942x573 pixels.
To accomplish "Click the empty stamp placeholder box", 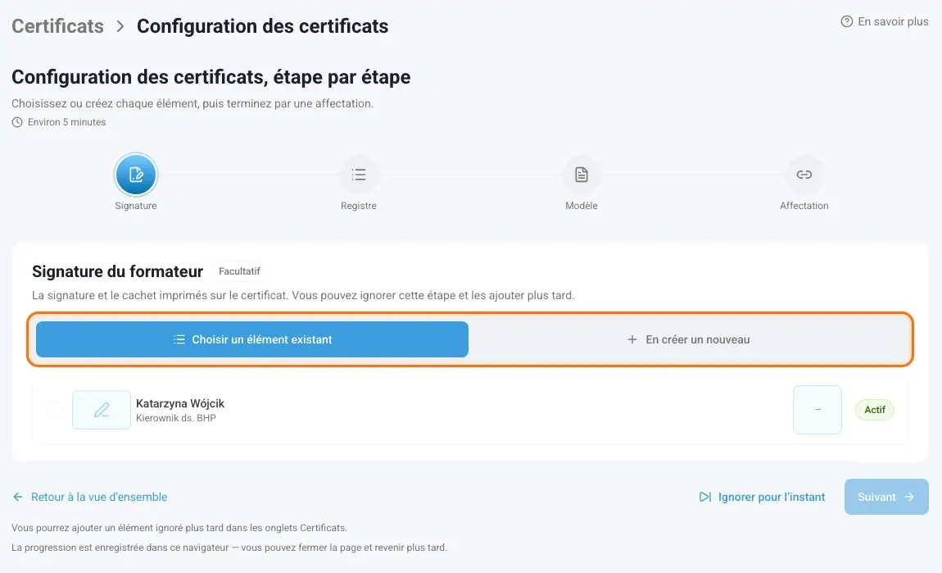I will (x=817, y=410).
